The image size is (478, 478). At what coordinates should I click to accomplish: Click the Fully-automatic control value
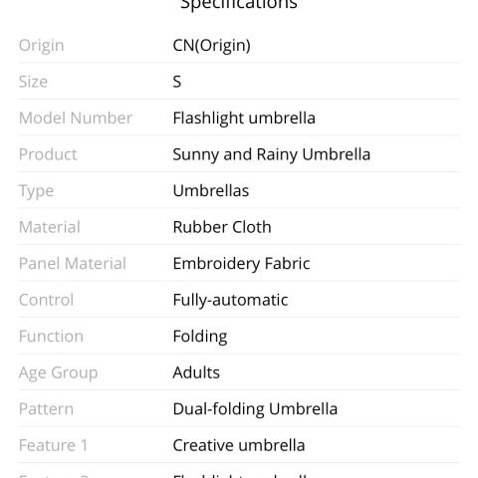[230, 301]
